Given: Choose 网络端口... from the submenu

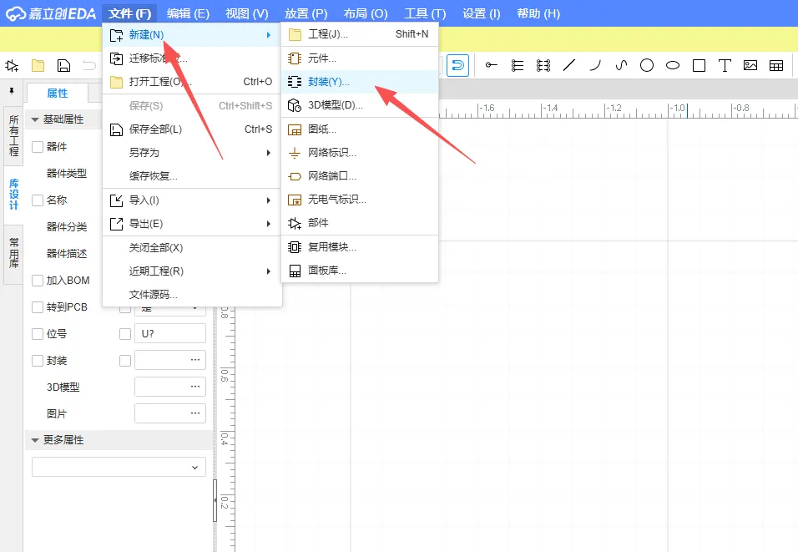Looking at the screenshot, I should (x=359, y=176).
